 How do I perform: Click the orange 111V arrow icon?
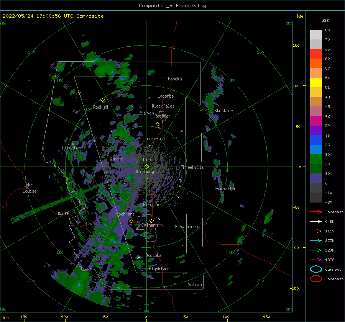(x=316, y=231)
